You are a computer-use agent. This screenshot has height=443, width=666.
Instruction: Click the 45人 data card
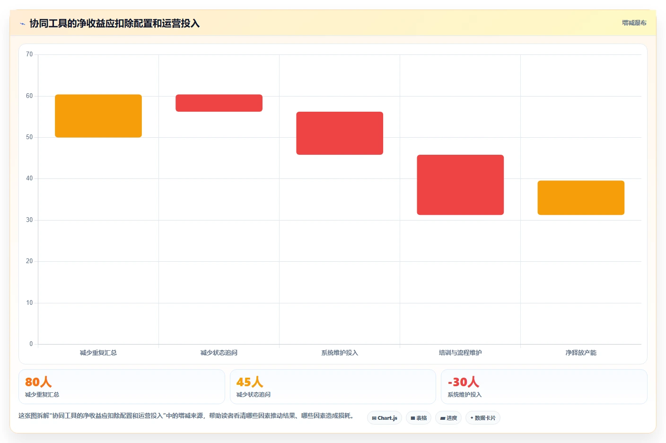pyautogui.click(x=333, y=387)
